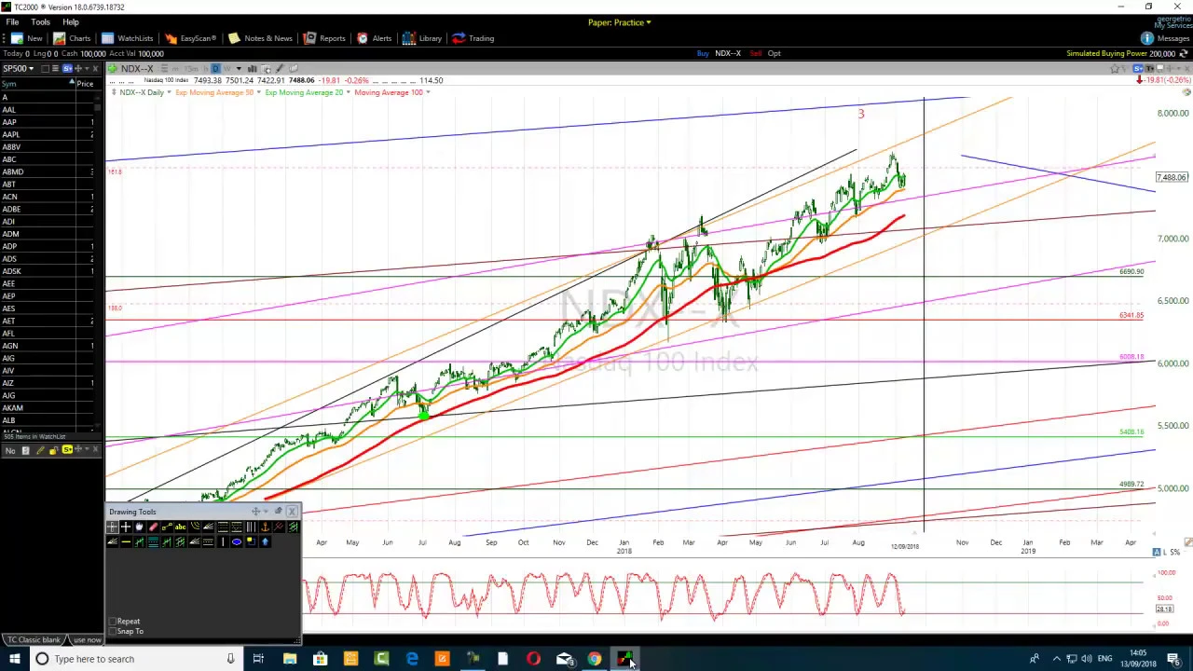Open the Paper: Practice account dropdown

(619, 22)
